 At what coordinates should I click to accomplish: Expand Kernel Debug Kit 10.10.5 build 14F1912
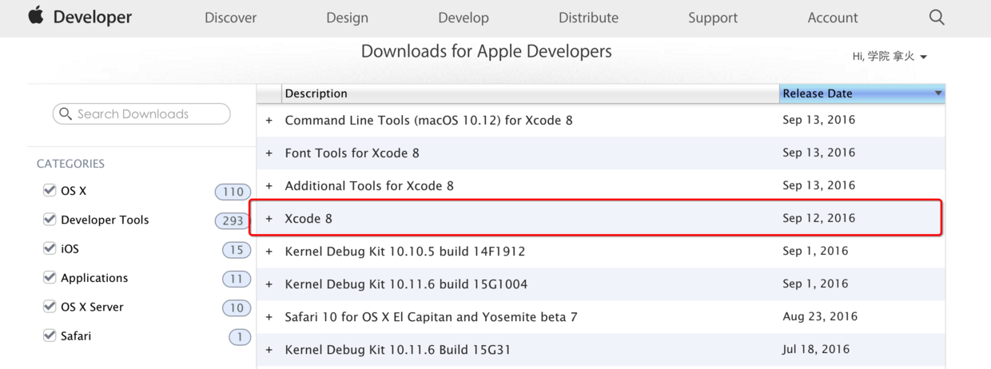[x=269, y=252]
